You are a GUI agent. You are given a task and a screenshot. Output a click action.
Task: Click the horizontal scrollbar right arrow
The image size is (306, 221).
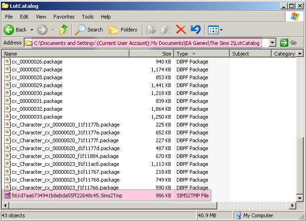pos(293,205)
